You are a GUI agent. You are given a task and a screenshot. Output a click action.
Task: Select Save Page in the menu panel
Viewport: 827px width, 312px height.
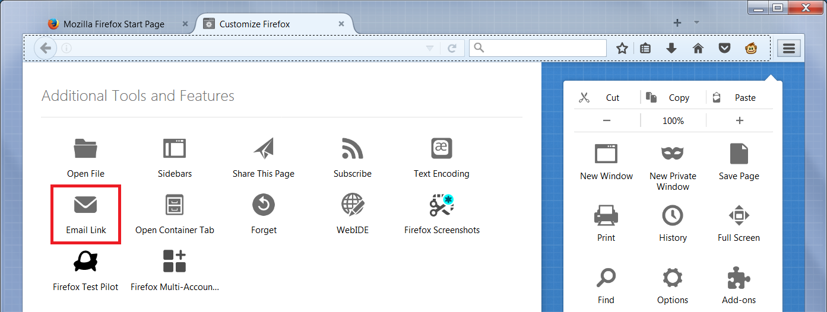739,160
